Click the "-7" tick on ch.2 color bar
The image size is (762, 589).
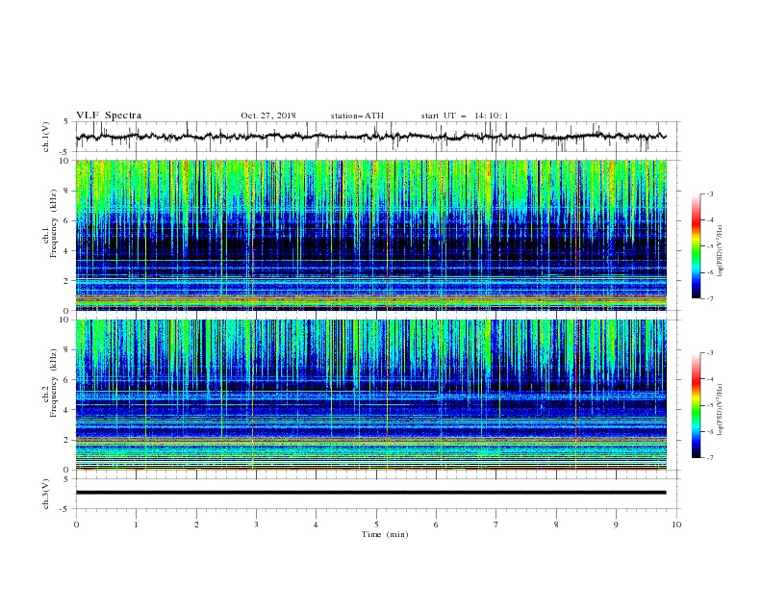point(709,457)
